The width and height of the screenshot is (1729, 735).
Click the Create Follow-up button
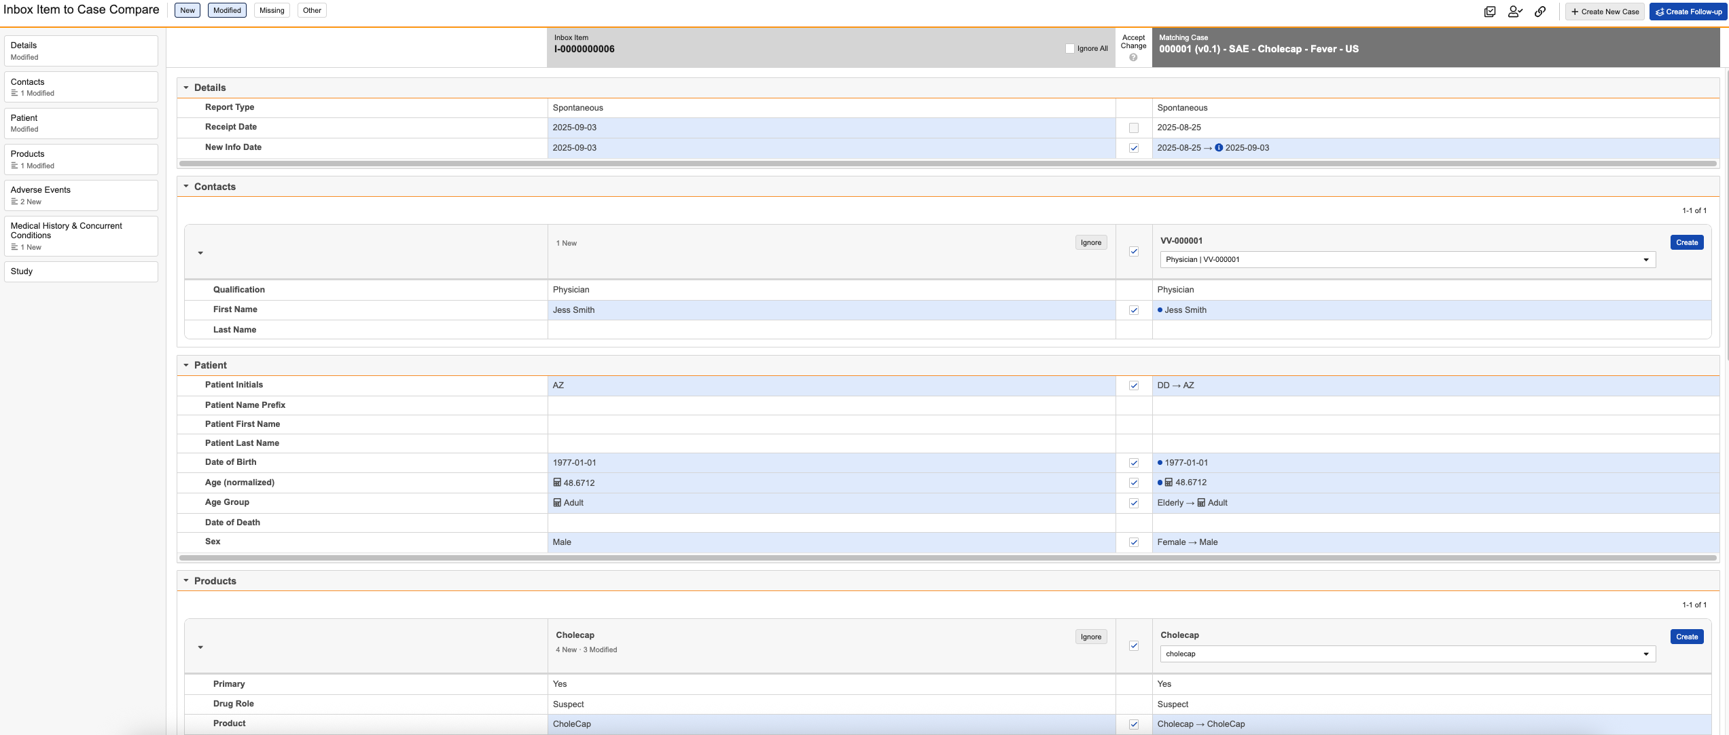[1688, 12]
